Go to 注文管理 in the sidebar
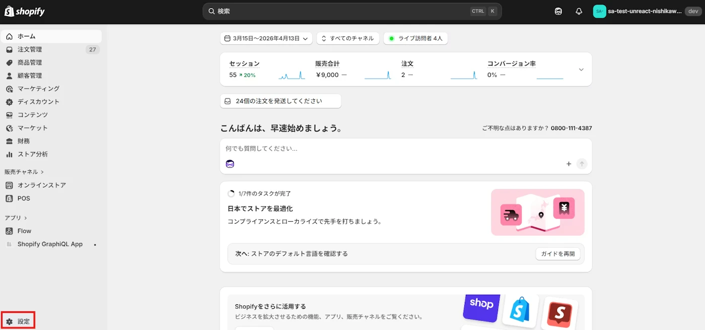Screen dimensions: 705x330 [x=51, y=49]
